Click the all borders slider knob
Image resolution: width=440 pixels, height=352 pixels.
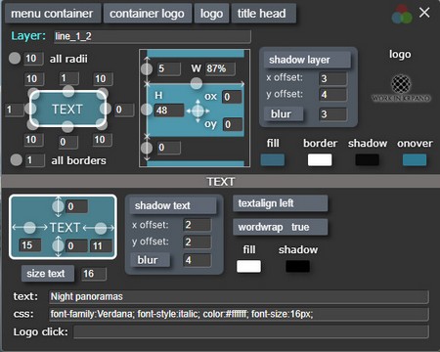(16, 160)
